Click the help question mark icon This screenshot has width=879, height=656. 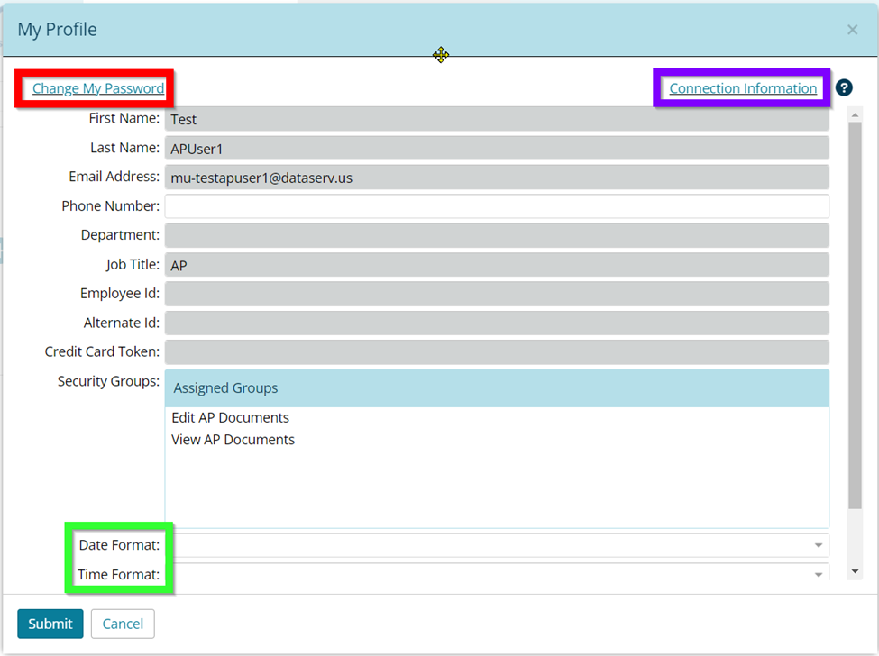point(844,87)
